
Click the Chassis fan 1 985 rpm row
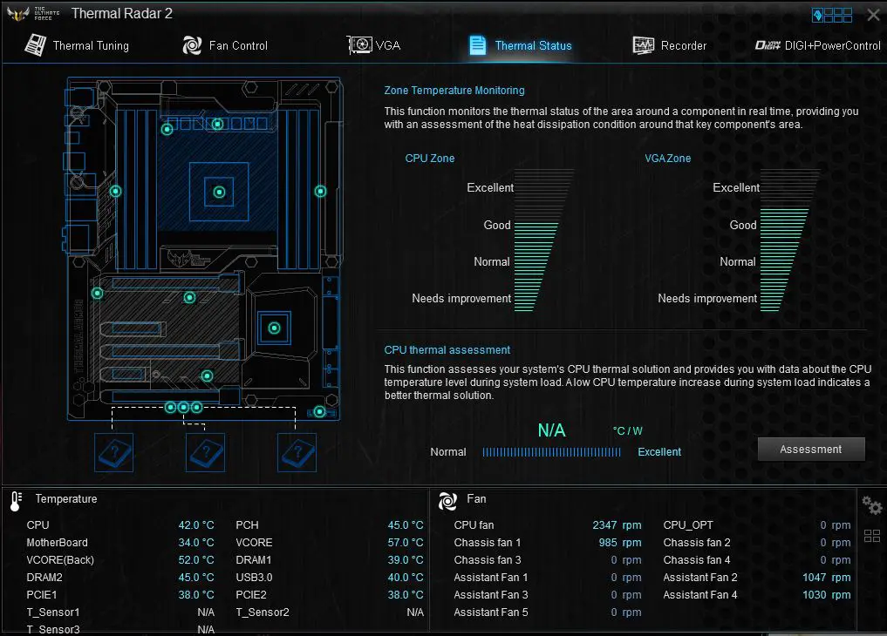[x=548, y=542]
